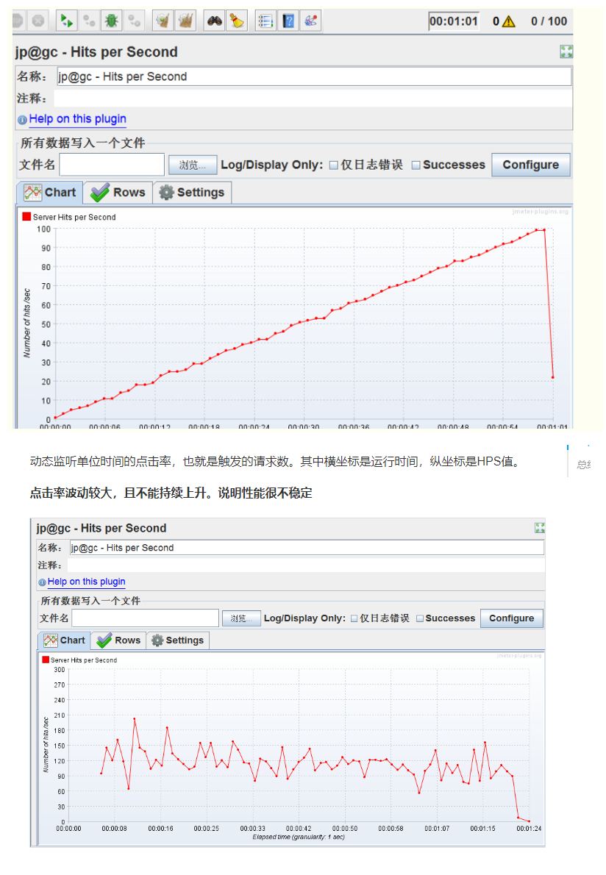The width and height of the screenshot is (606, 875).
Task: Expand the top Hits per Second chart view
Action: coord(566,51)
